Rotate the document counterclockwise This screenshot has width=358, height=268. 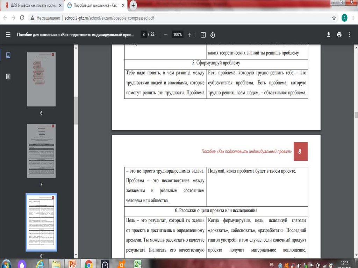212,35
